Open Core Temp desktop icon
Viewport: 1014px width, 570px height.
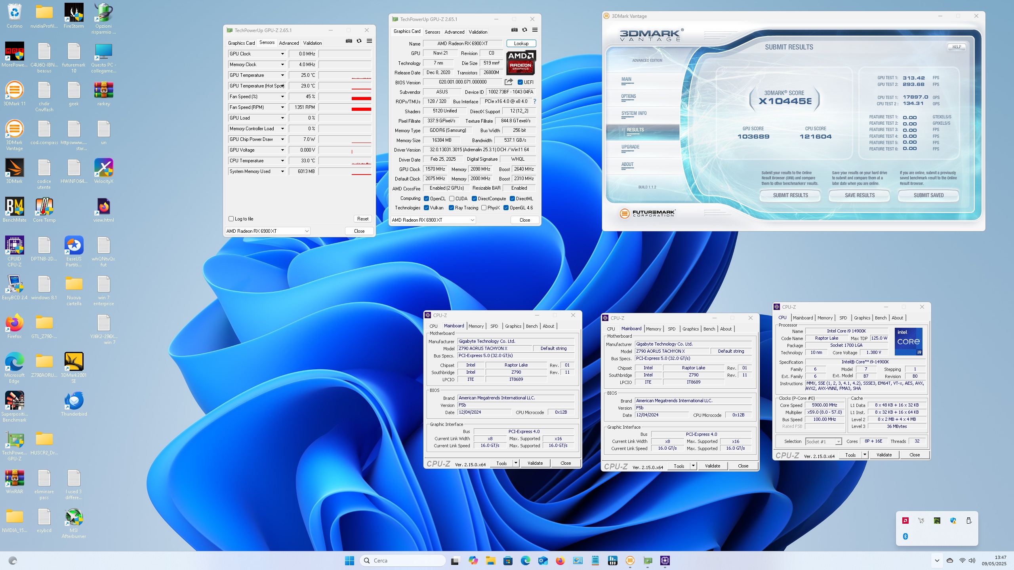point(44,210)
